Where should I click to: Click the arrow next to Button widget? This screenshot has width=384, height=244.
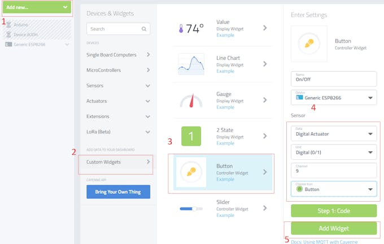coord(265,172)
